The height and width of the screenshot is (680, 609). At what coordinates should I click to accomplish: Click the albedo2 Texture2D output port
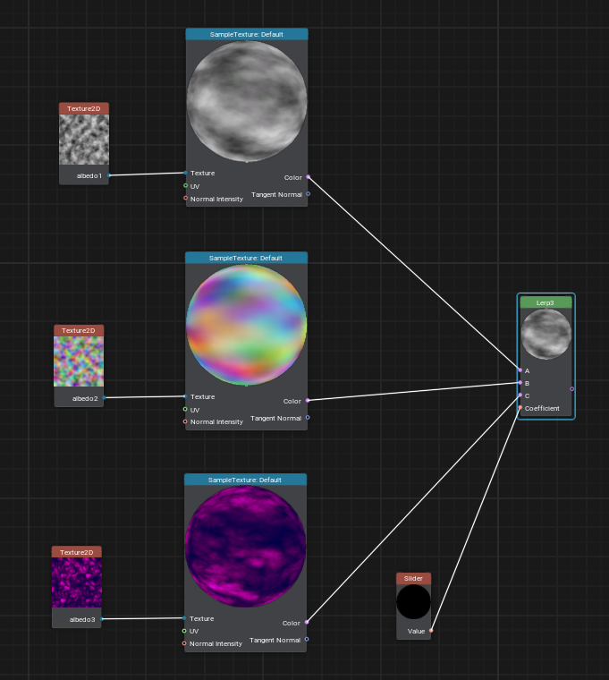(x=104, y=397)
